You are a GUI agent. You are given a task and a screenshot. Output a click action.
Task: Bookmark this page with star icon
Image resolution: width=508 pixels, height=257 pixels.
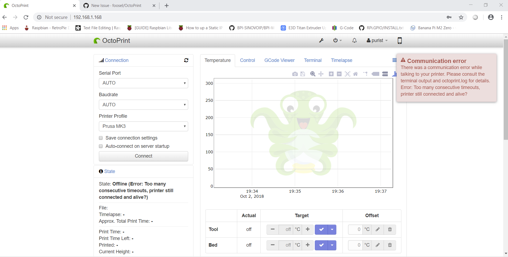point(461,17)
